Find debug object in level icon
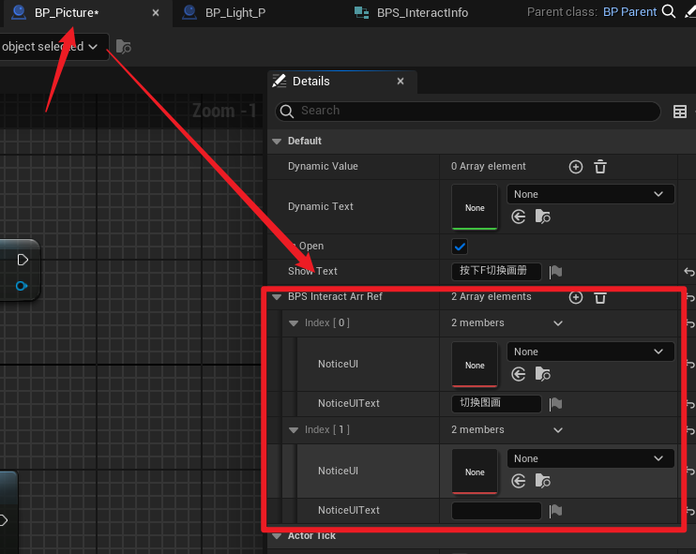The height and width of the screenshot is (554, 696). click(x=123, y=47)
